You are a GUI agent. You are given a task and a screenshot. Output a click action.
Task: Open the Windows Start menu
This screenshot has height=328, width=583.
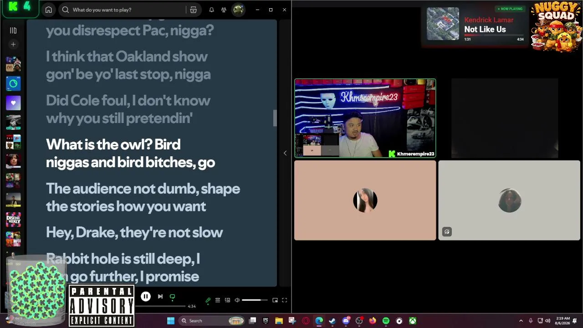coord(171,321)
